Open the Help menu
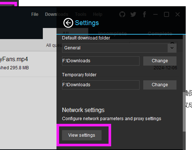192x150 pixels. tap(97, 14)
